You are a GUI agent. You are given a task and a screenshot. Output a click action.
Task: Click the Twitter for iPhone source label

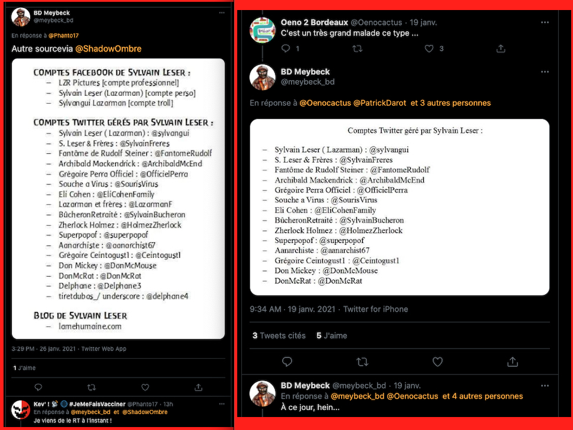tap(375, 309)
